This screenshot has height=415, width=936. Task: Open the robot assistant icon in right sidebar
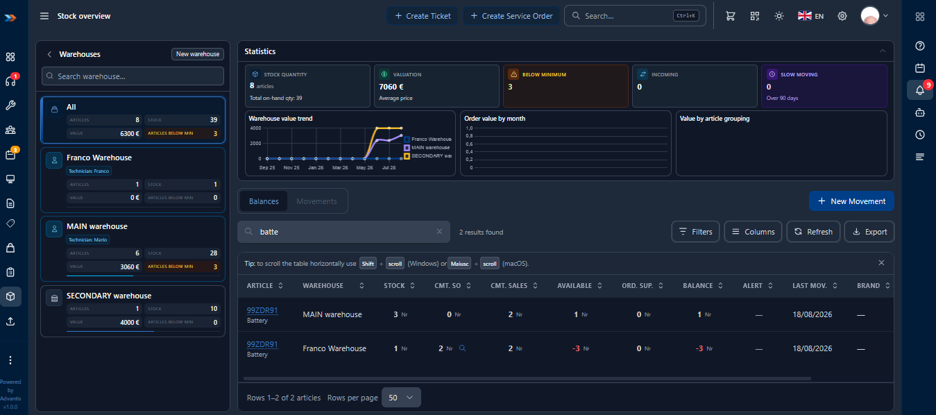(x=920, y=112)
